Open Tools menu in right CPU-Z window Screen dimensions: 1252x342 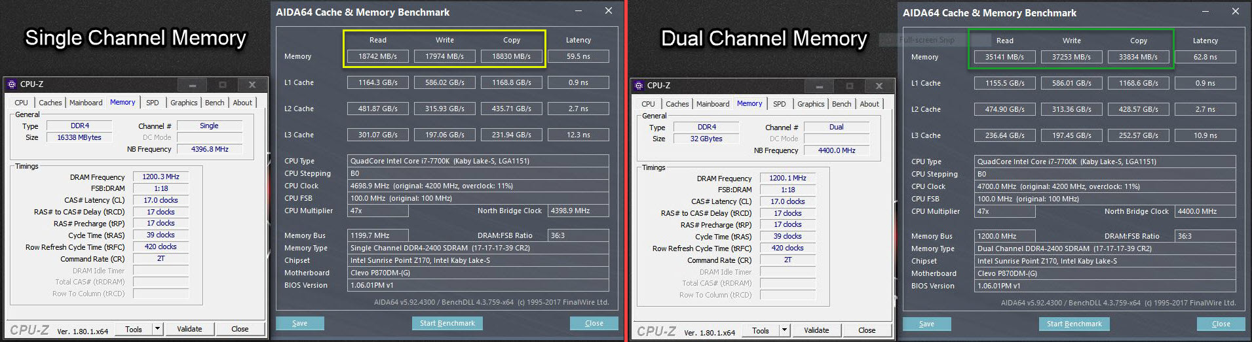click(x=761, y=330)
